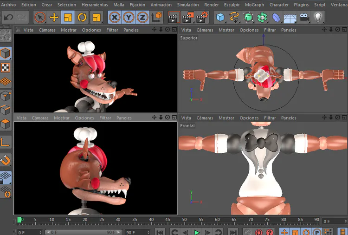Switch to Edges mode
Screen dimensions: 348x235
coord(5,110)
